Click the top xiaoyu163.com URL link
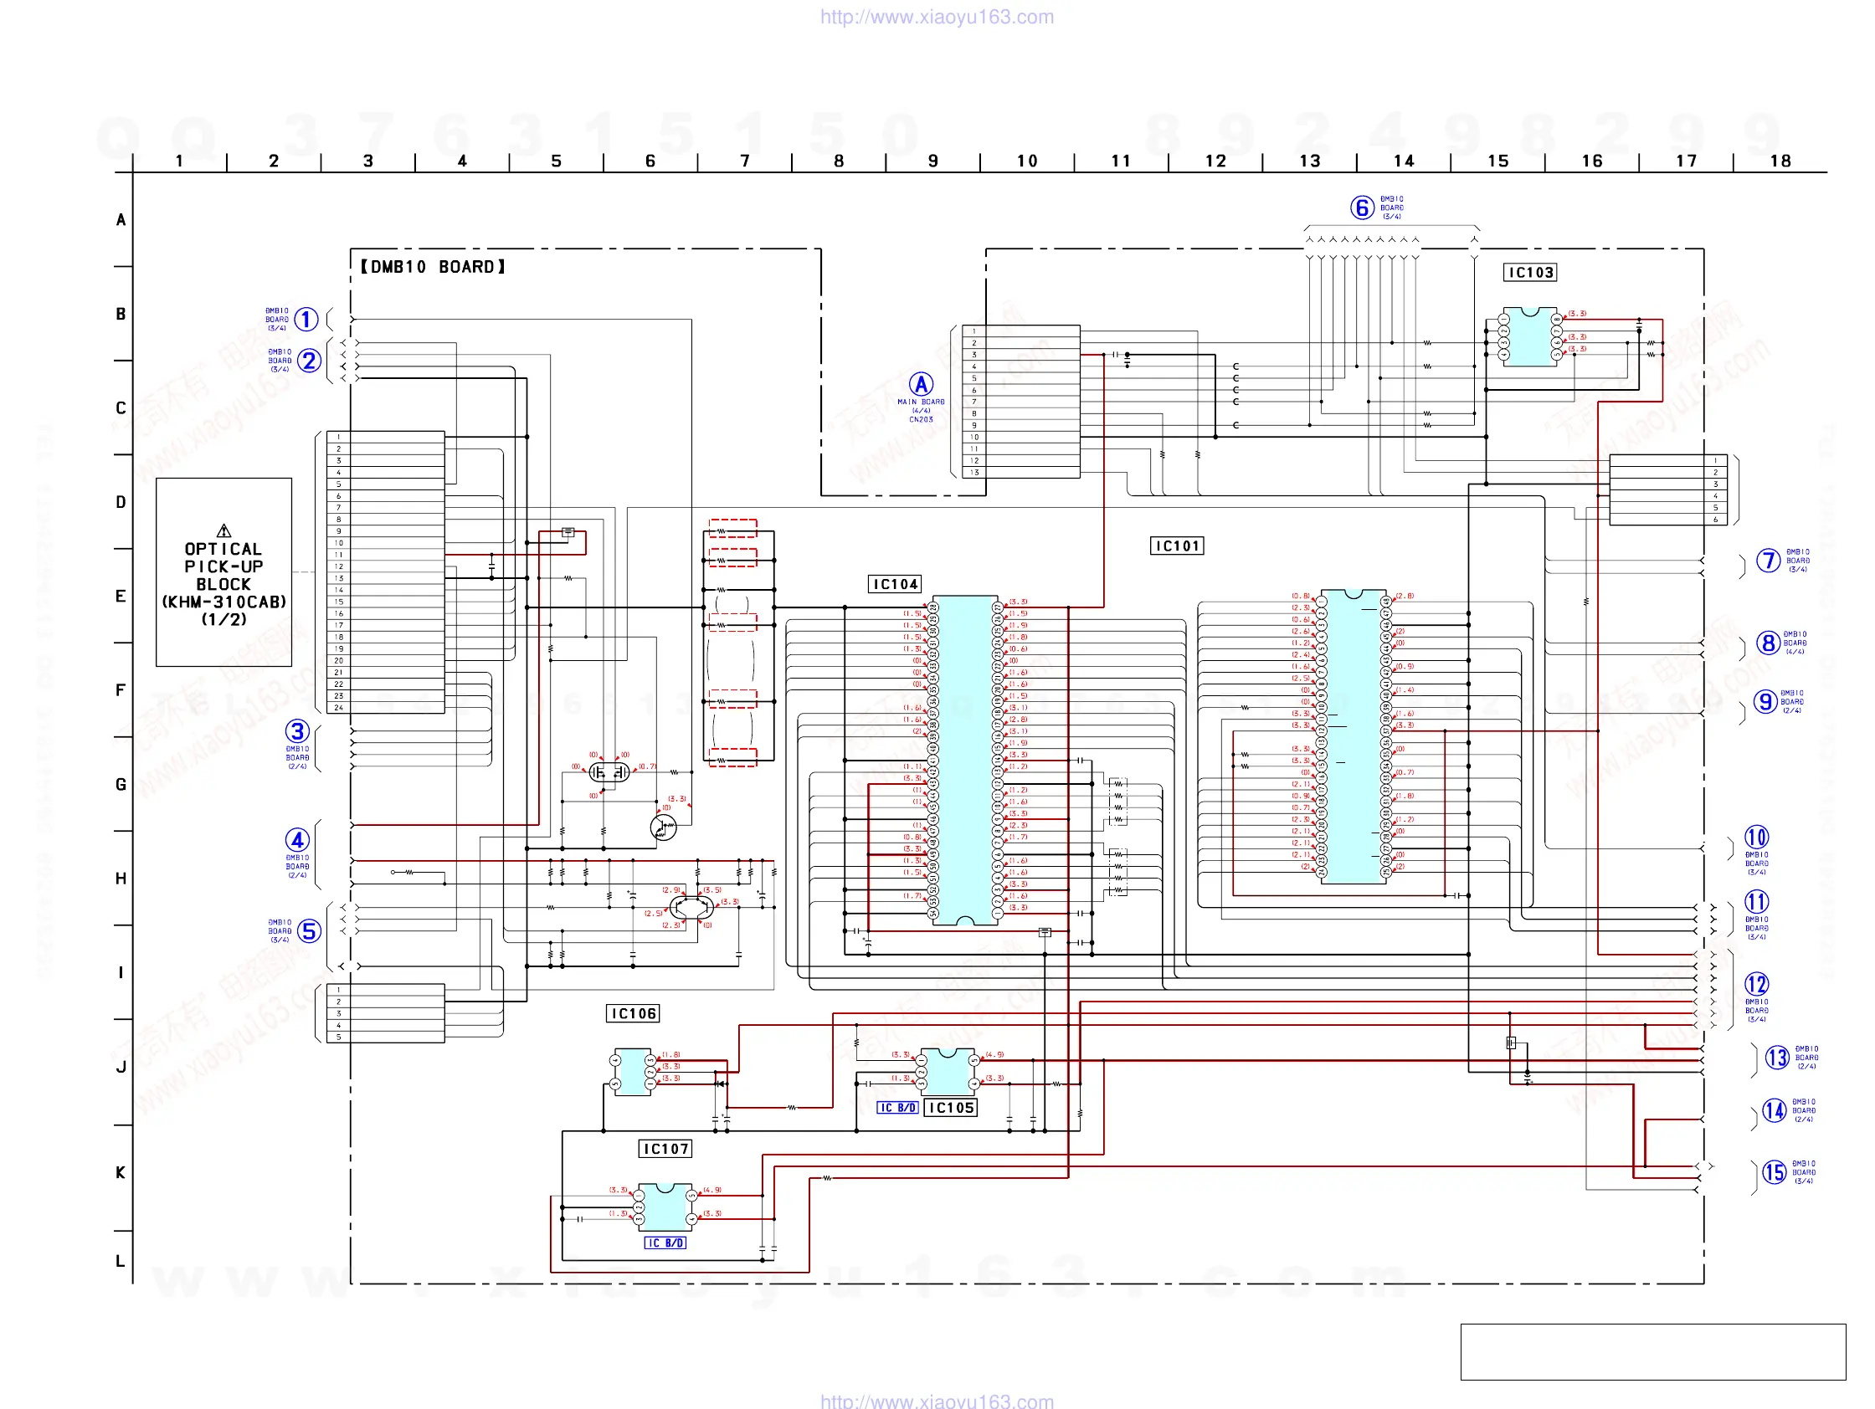This screenshot has height=1409, width=1875. (937, 17)
